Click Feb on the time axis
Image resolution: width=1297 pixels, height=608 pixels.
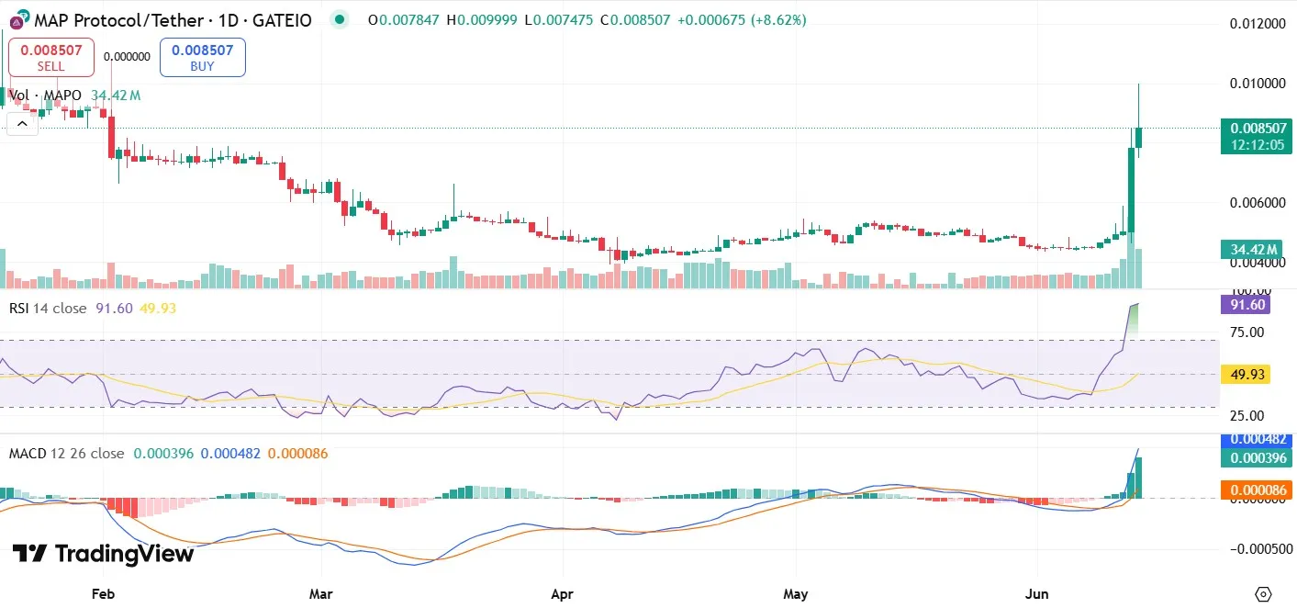click(x=102, y=594)
